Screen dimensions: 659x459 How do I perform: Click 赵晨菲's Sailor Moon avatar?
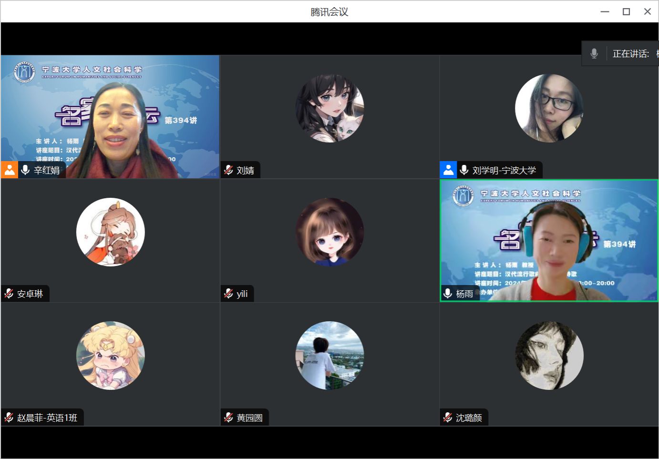tap(110, 356)
